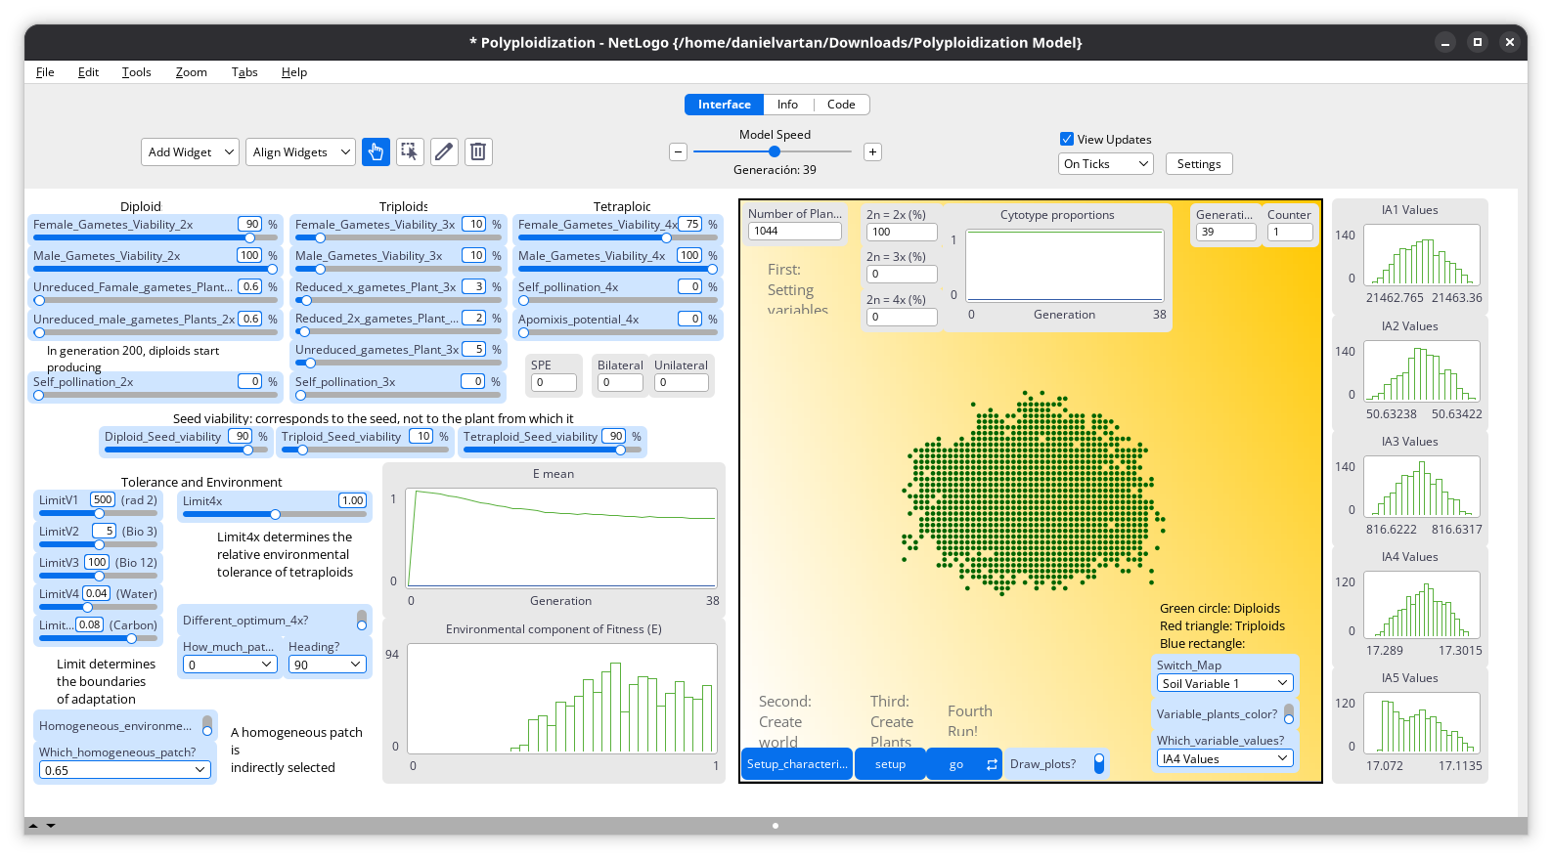1552x859 pixels.
Task: Toggle the Draw_plots? switch
Action: pos(1099,763)
